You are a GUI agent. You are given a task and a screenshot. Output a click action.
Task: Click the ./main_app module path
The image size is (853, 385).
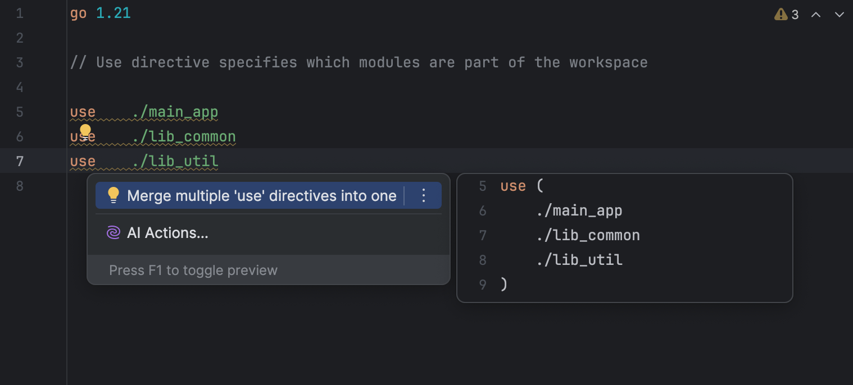pyautogui.click(x=175, y=112)
